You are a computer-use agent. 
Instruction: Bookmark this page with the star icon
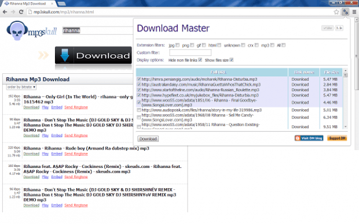336,12
